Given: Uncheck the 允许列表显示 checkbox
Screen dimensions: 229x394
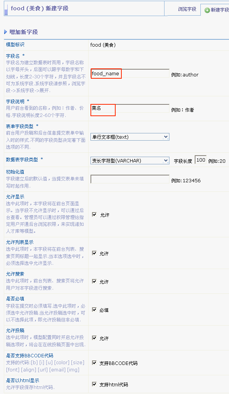Looking at the screenshot, I should [x=94, y=253].
